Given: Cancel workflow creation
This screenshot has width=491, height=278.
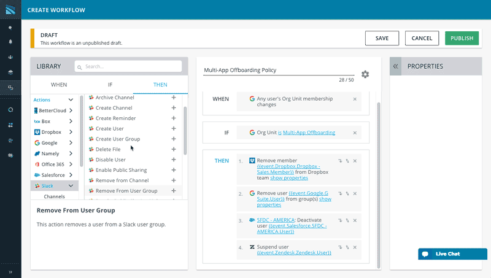Looking at the screenshot, I should [x=422, y=38].
